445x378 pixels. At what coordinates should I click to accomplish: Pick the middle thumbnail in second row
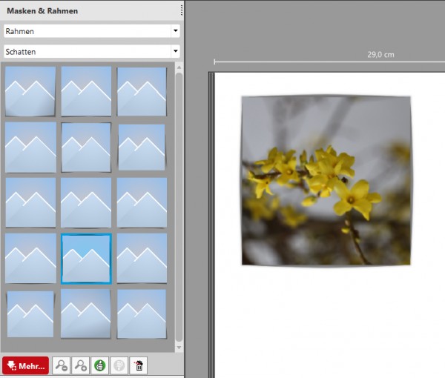coord(86,147)
